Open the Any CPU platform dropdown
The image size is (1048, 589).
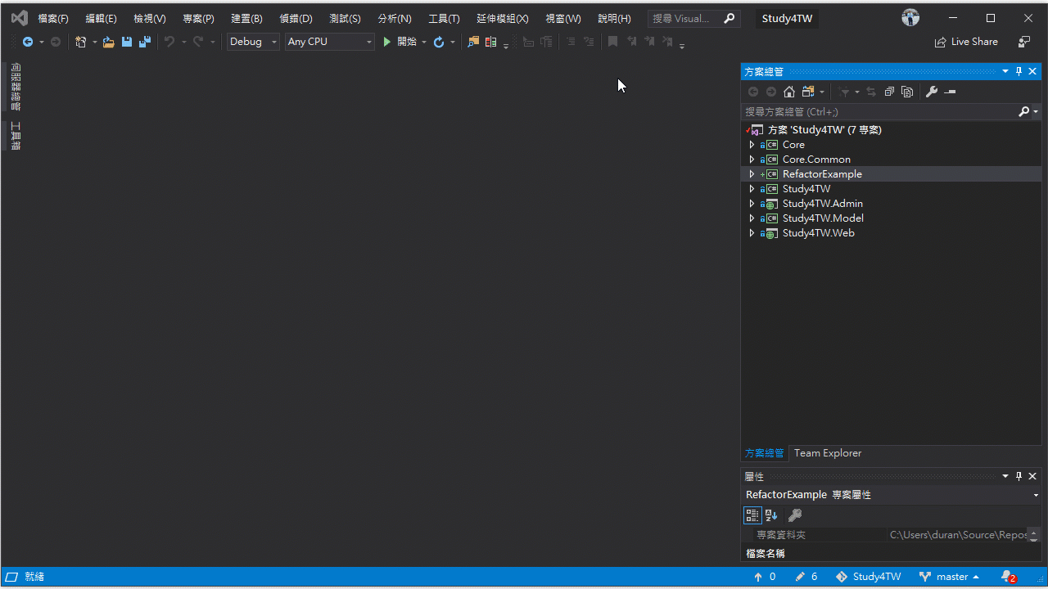[368, 42]
